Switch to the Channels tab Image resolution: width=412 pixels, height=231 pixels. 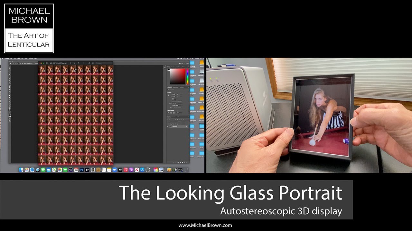coord(173,117)
